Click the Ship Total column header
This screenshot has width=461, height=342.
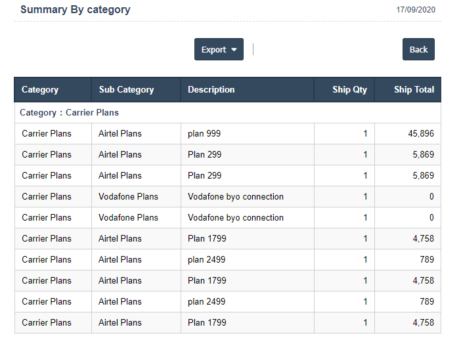pos(414,90)
